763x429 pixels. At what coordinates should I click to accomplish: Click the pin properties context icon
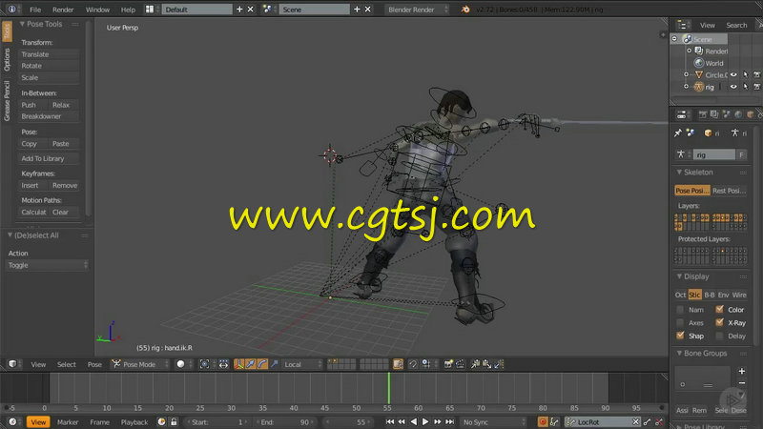(678, 133)
